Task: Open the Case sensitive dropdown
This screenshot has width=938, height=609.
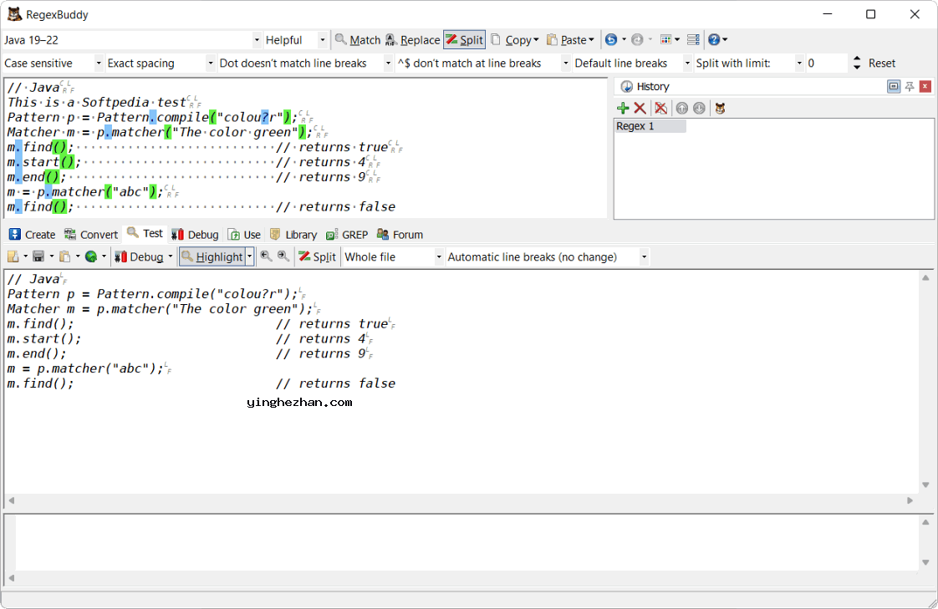Action: coord(99,63)
